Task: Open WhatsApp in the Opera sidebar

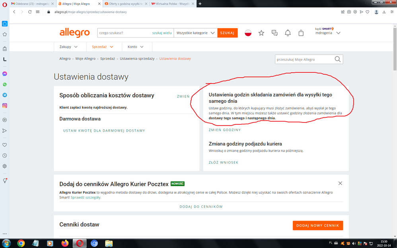Action: (4, 84)
